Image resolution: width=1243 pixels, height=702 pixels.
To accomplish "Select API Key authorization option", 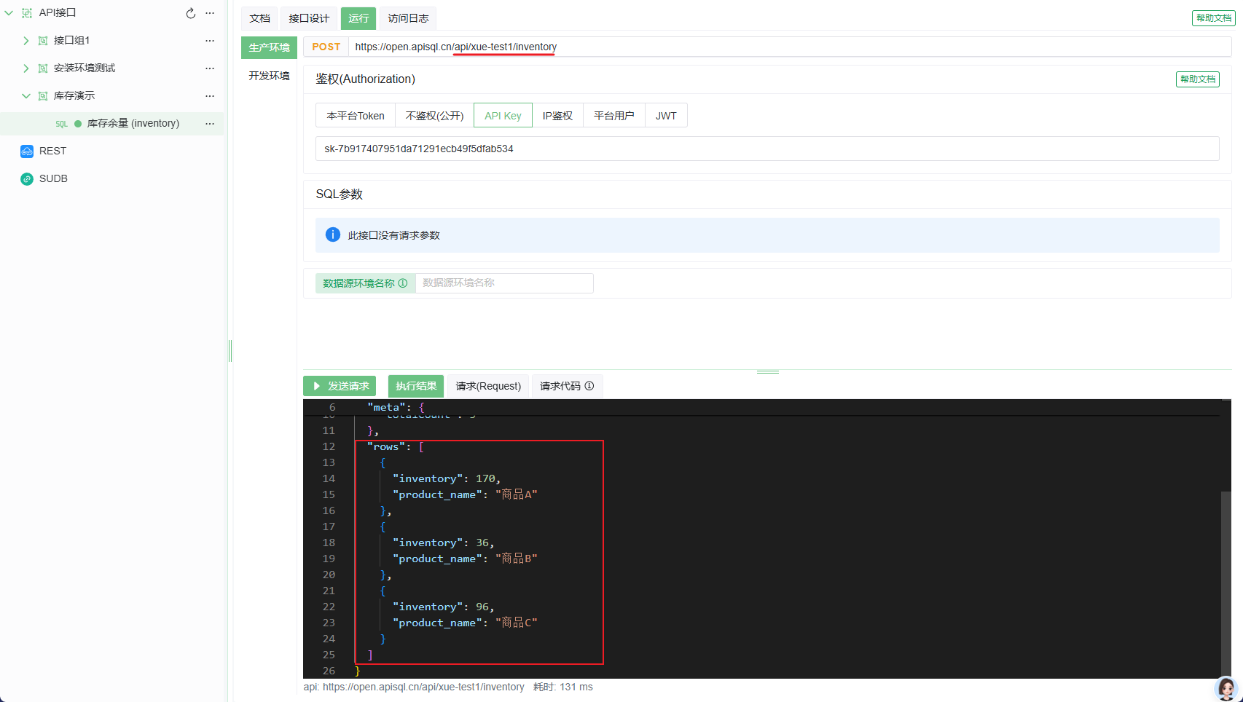I will pyautogui.click(x=503, y=116).
